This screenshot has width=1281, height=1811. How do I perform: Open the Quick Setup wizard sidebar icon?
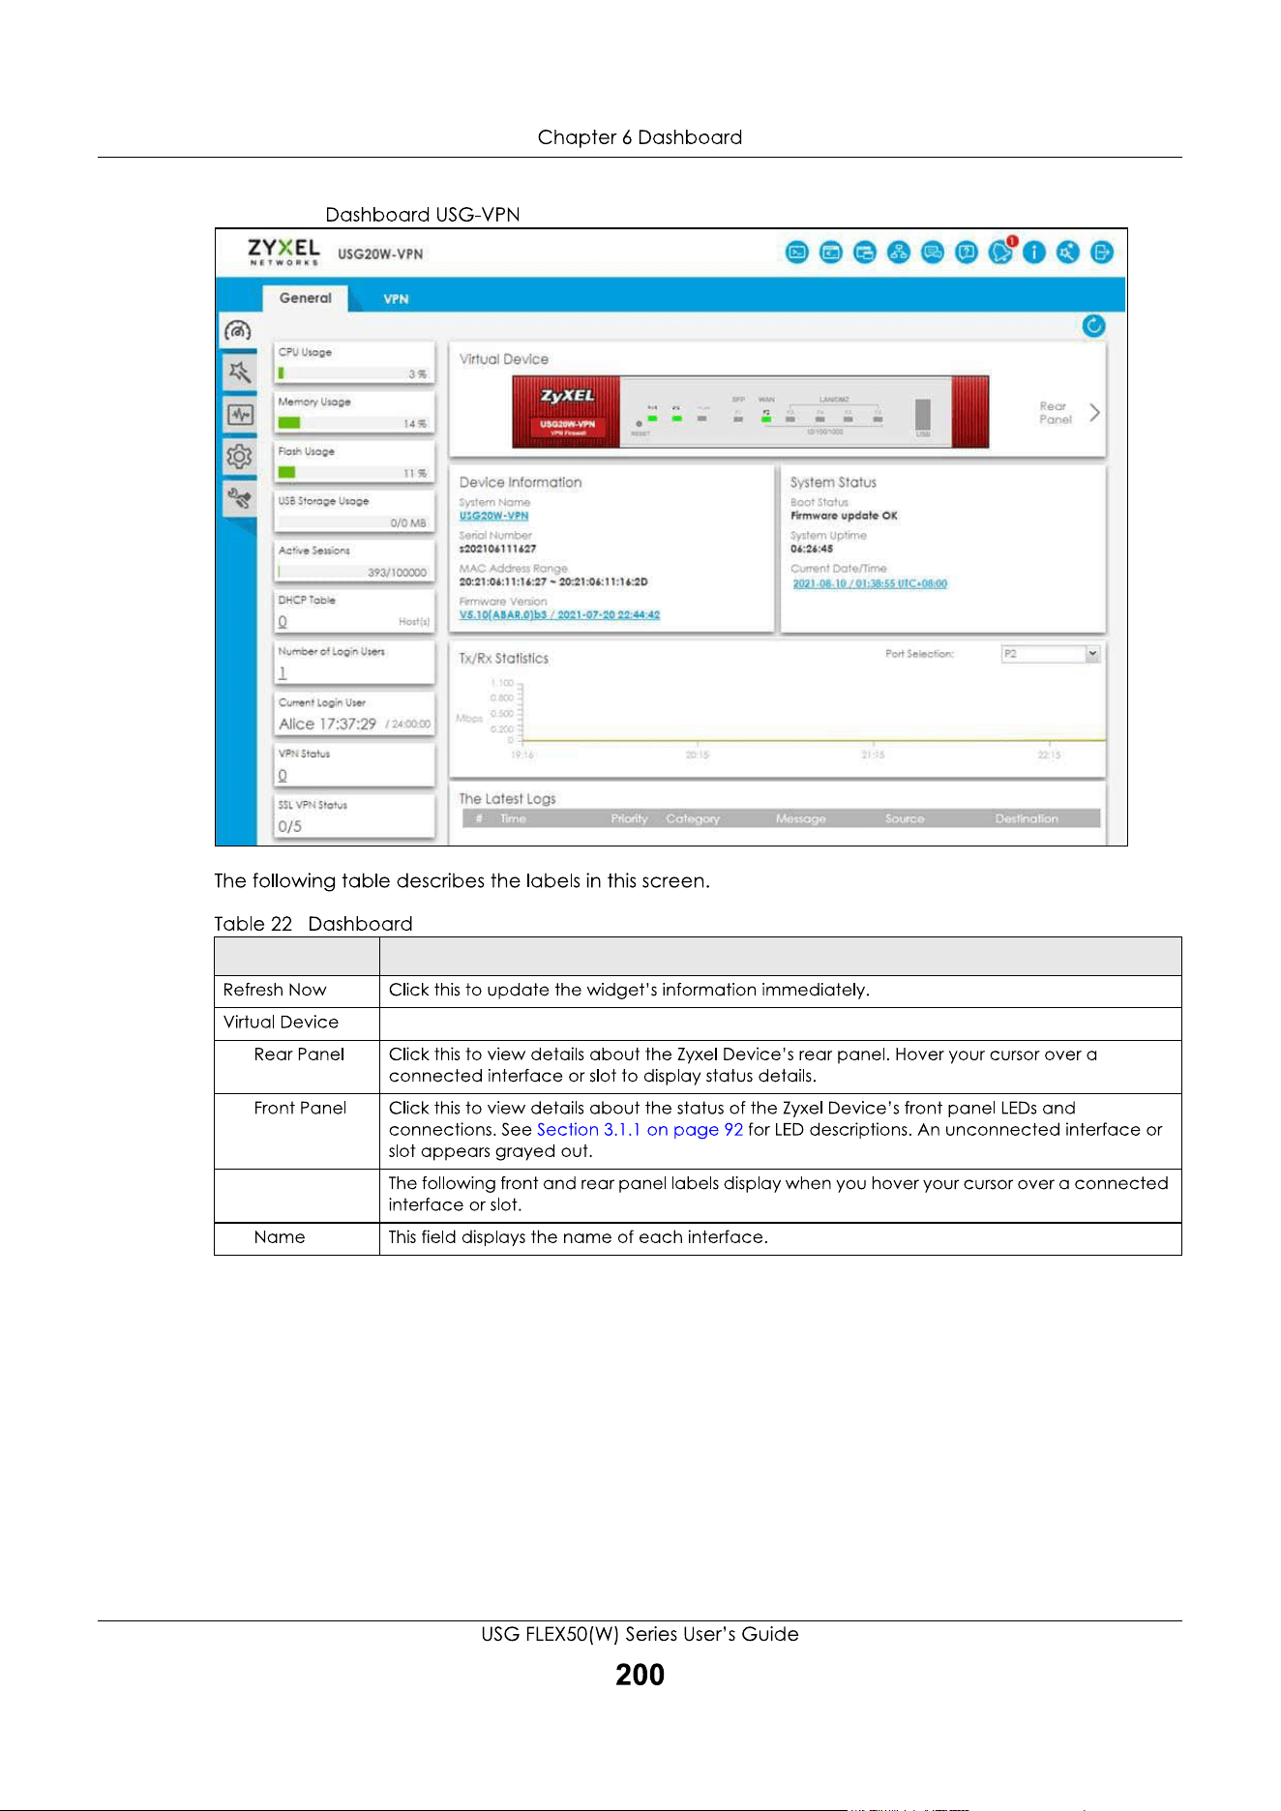click(x=239, y=371)
